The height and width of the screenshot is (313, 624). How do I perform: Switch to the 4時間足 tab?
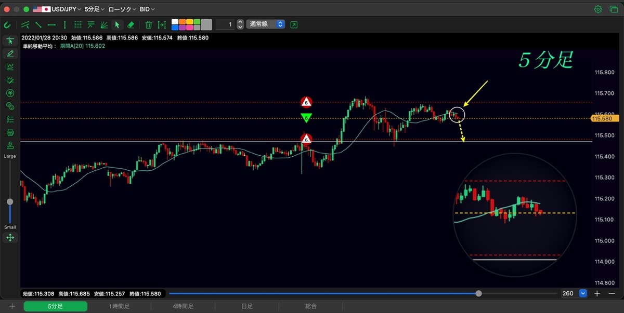coord(183,306)
